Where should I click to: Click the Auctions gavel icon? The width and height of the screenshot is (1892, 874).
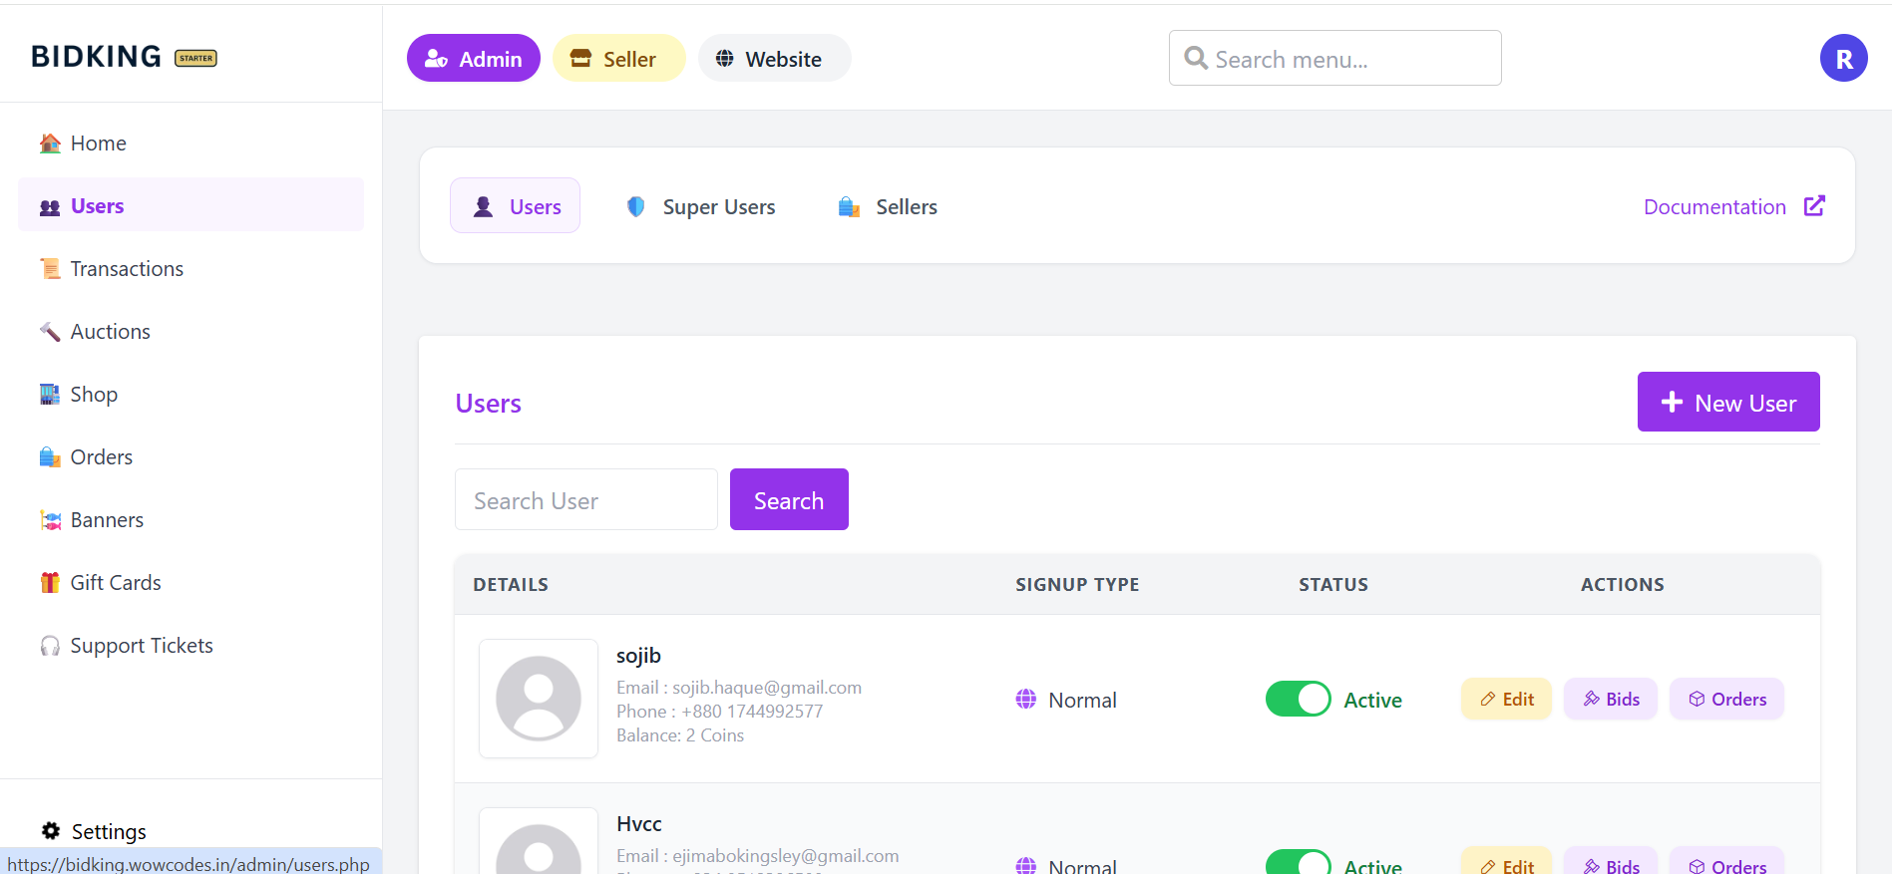[x=50, y=332]
